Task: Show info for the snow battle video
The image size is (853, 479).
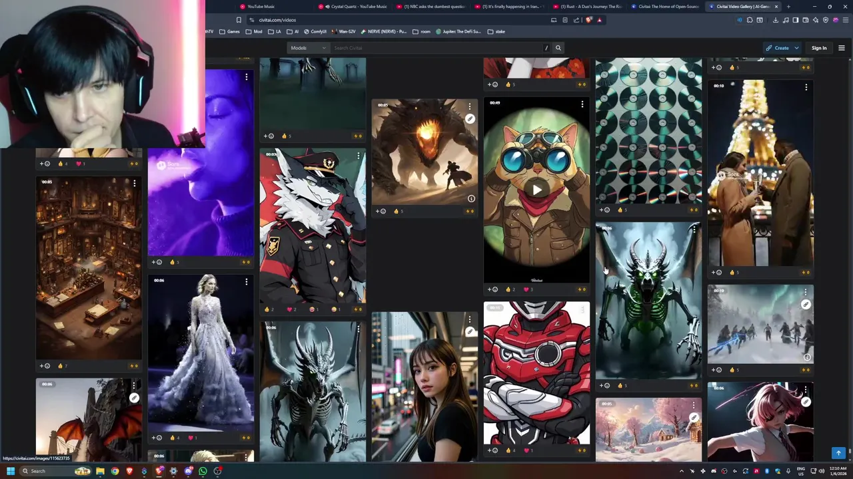Action: 807,357
